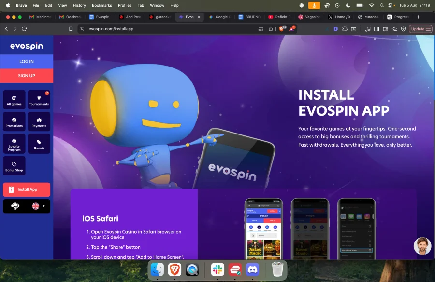Open Brave Wallet icon
Viewport: 435px width, 282px height.
click(385, 29)
